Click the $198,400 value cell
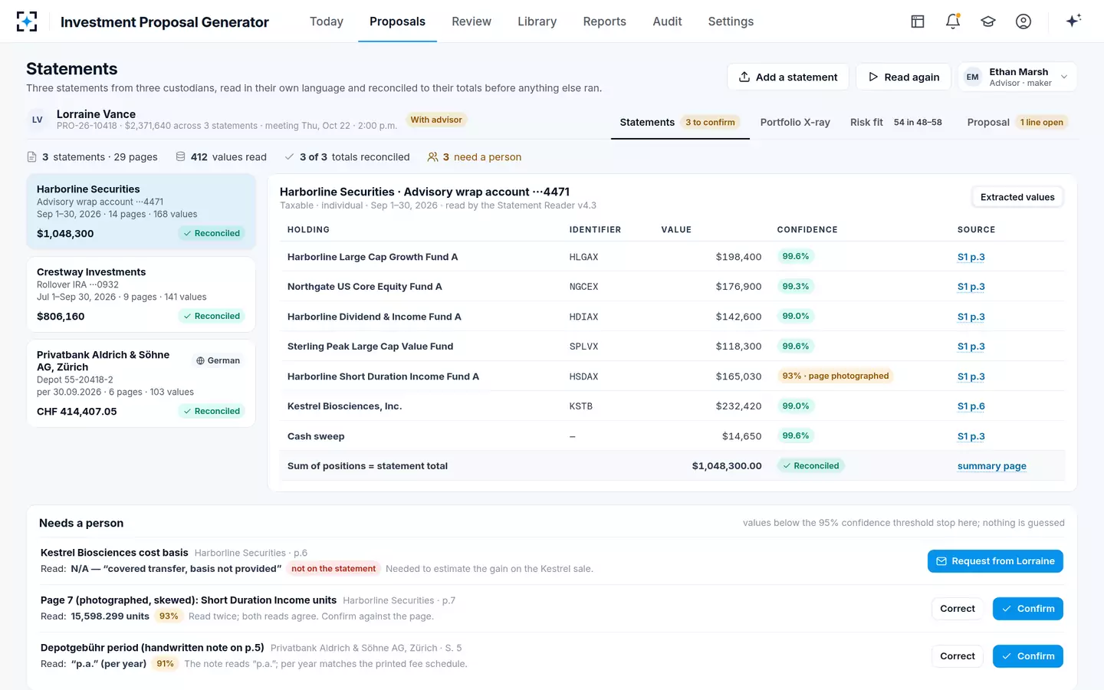Image resolution: width=1104 pixels, height=690 pixels. (x=738, y=257)
